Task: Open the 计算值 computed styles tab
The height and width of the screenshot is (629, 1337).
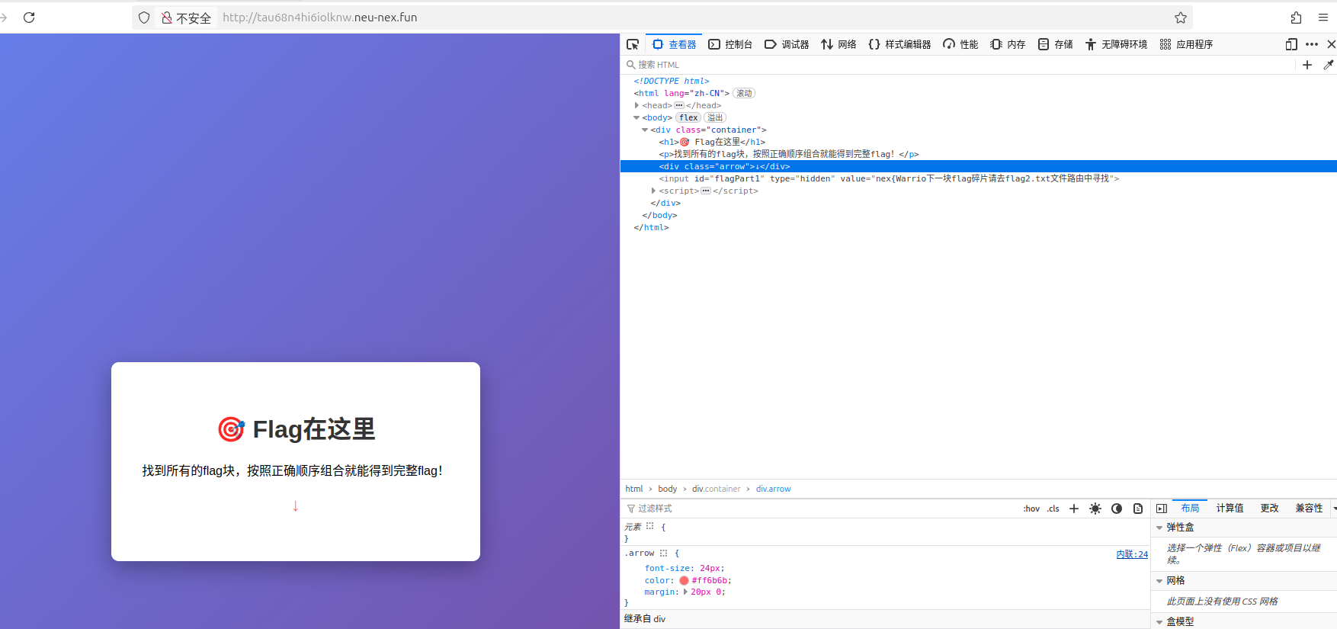Action: coord(1230,509)
